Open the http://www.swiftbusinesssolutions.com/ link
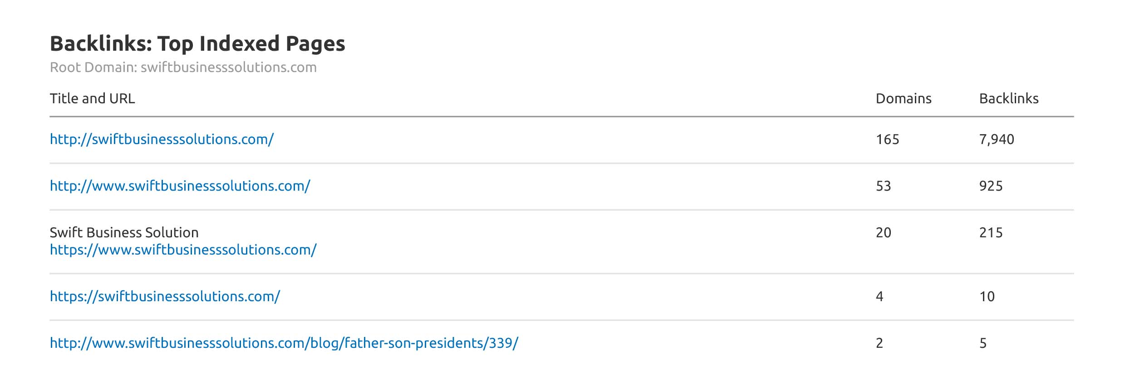1125x375 pixels. click(180, 186)
